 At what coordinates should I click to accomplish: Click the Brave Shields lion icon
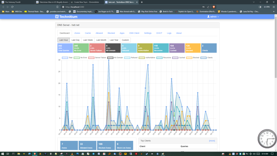(214, 7)
